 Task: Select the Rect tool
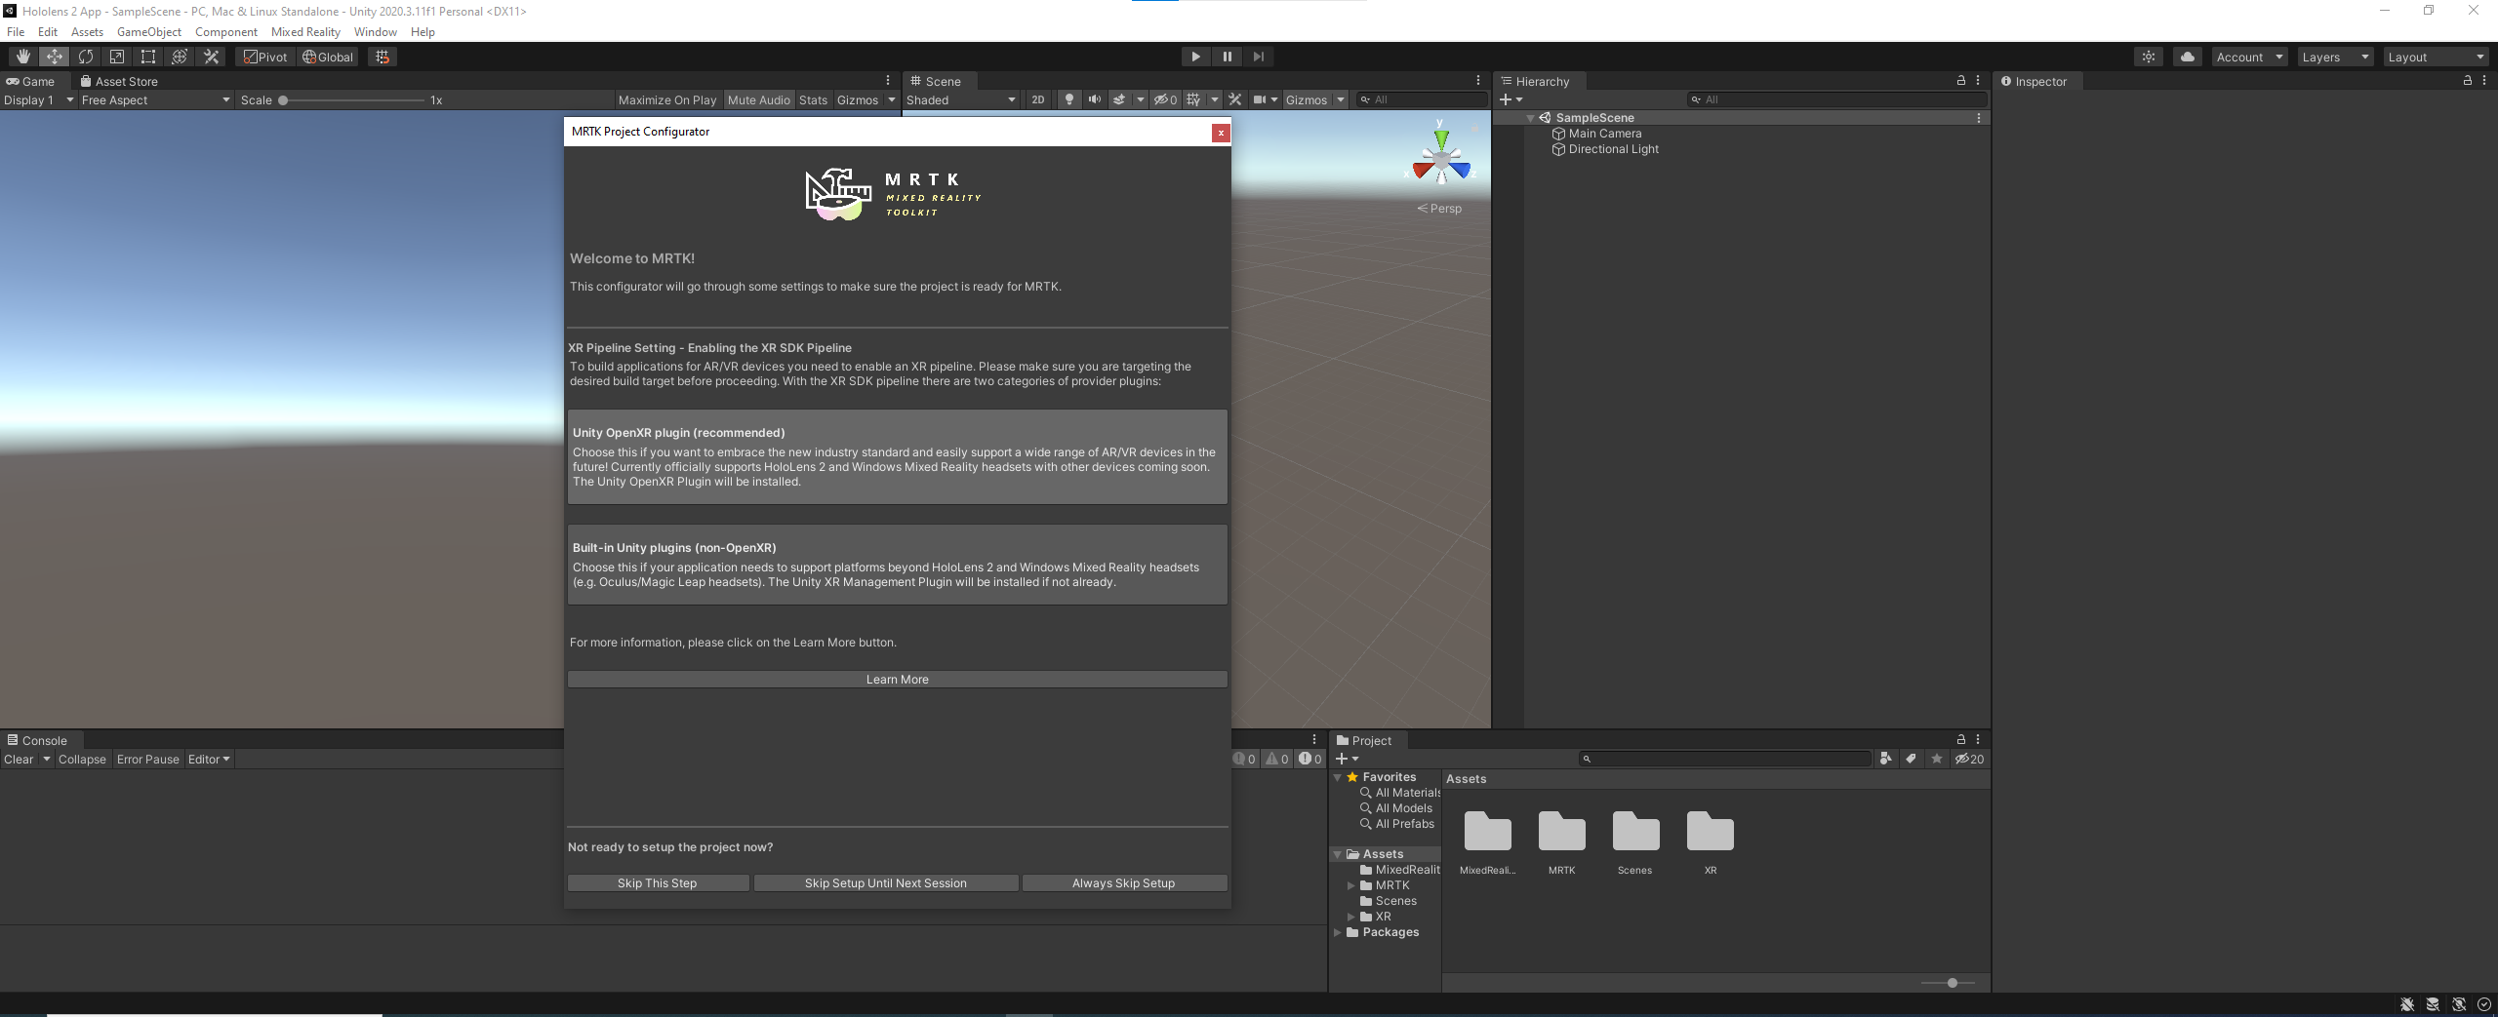coord(147,57)
